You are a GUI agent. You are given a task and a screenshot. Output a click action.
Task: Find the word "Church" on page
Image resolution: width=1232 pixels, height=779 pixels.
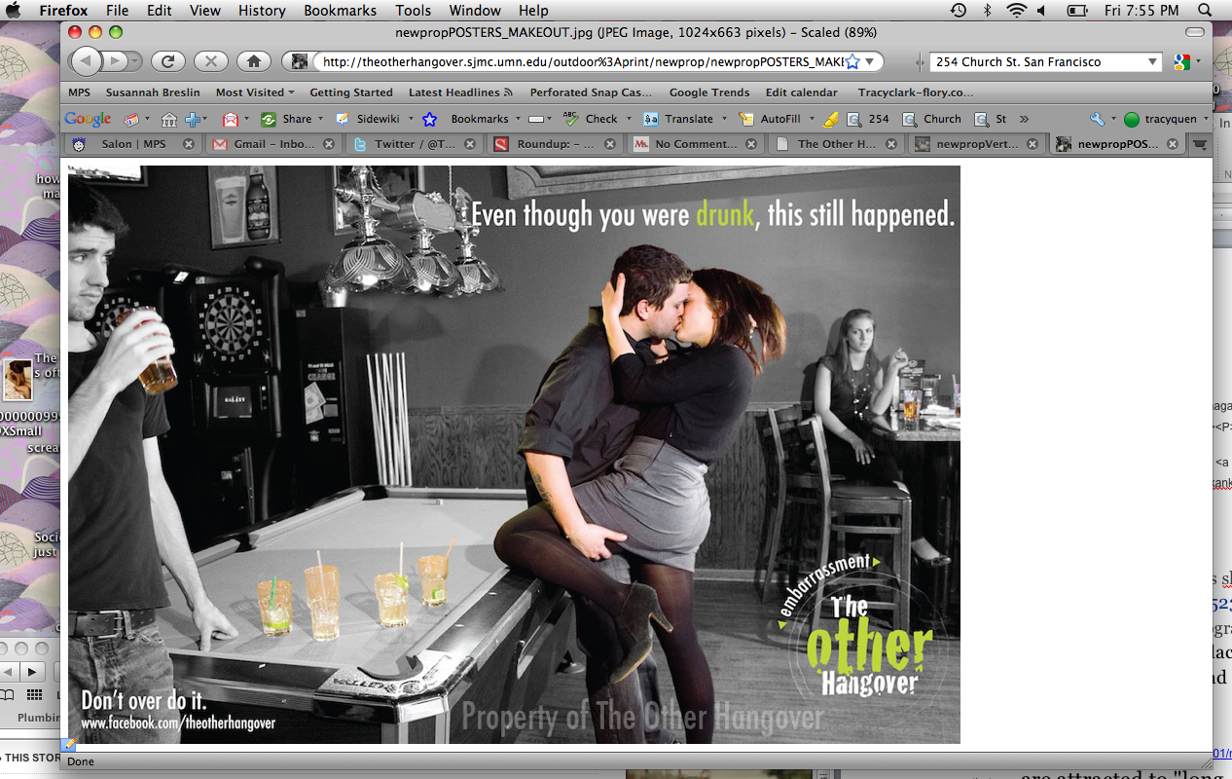pyautogui.click(x=932, y=119)
